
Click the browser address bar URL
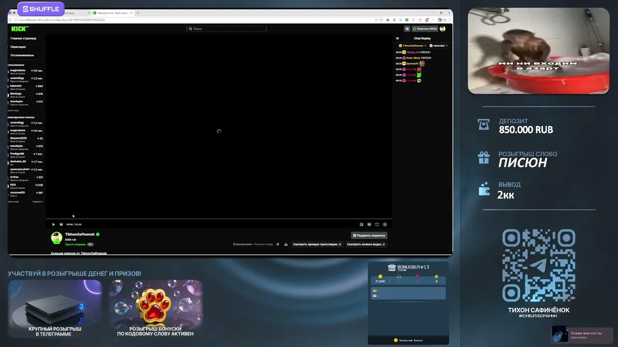pyautogui.click(x=63, y=20)
